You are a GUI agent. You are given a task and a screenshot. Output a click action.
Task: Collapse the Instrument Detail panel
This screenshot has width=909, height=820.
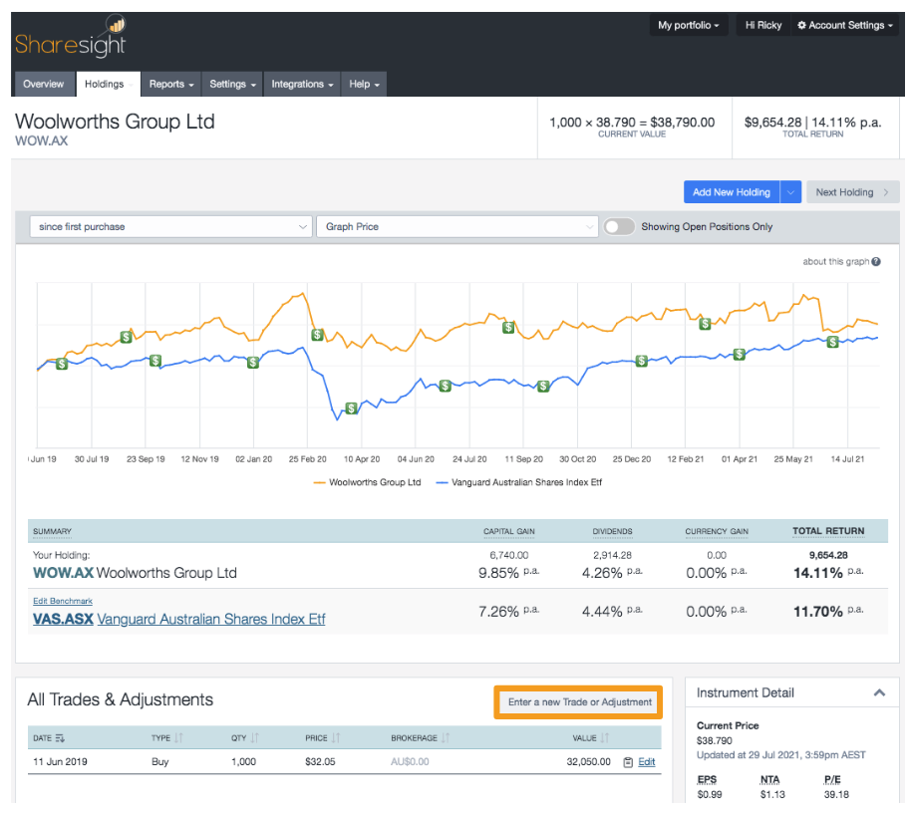(879, 692)
